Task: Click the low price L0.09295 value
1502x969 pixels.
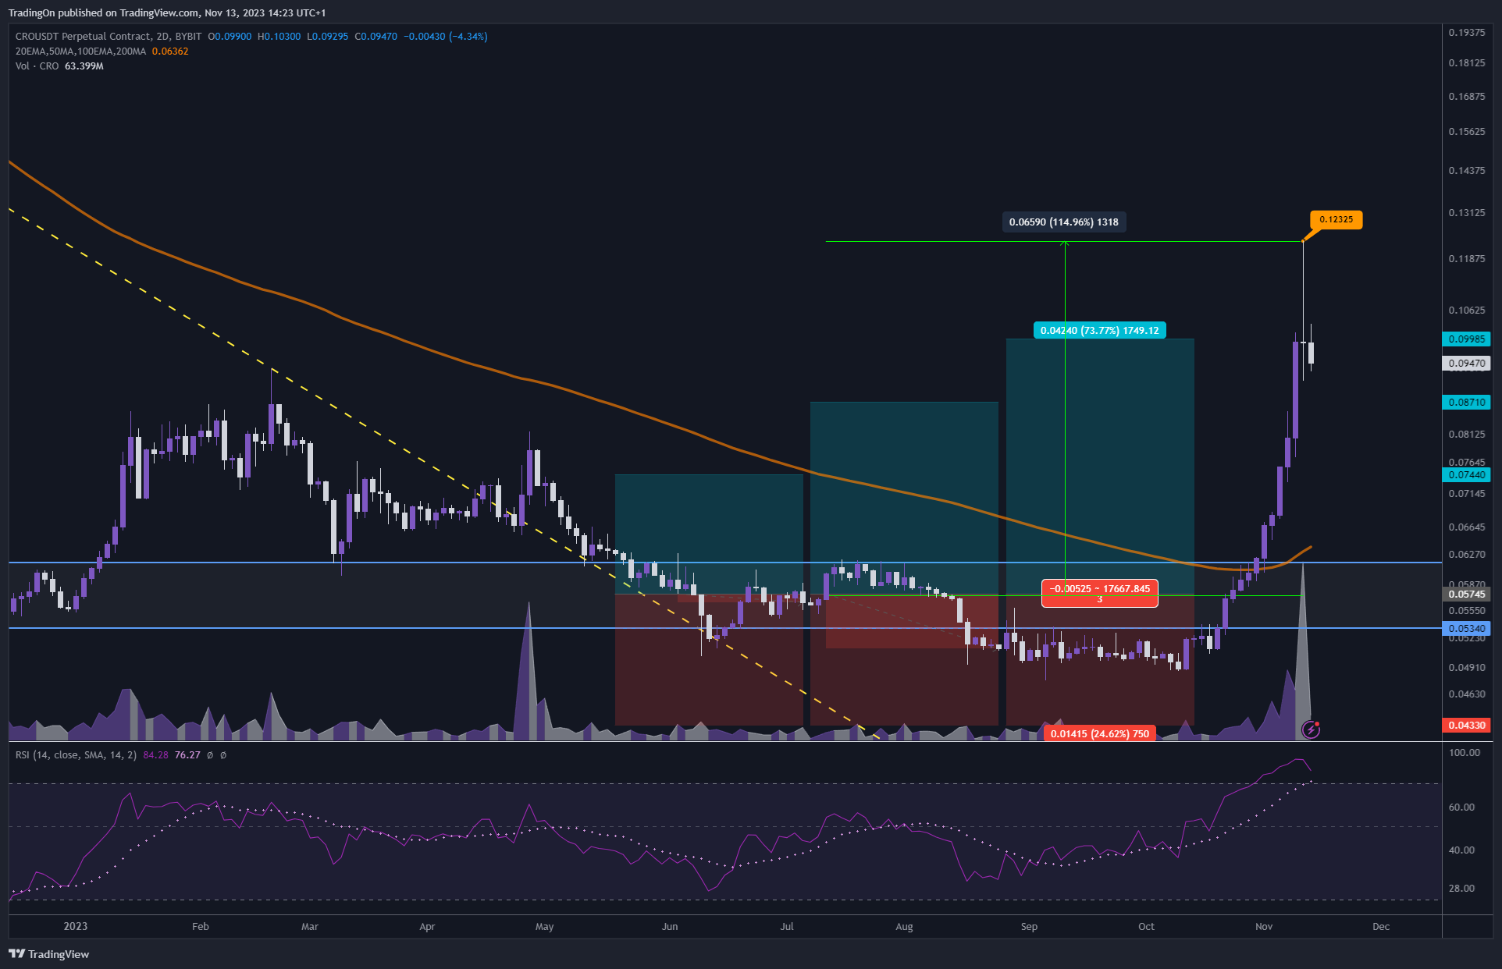Action: click(327, 36)
